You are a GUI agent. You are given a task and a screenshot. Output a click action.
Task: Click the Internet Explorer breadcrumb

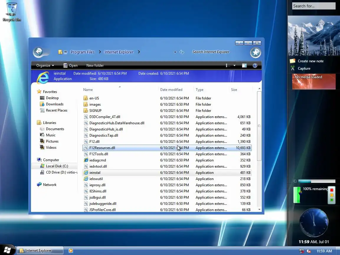[x=119, y=52]
